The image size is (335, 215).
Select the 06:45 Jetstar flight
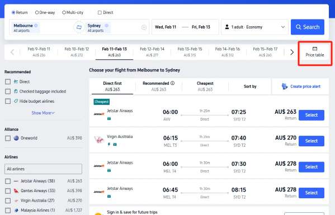pos(312,193)
